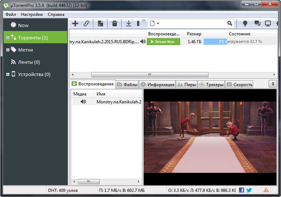Click the Remove Torrent trash icon
The width and height of the screenshot is (281, 197).
pyautogui.click(x=114, y=23)
